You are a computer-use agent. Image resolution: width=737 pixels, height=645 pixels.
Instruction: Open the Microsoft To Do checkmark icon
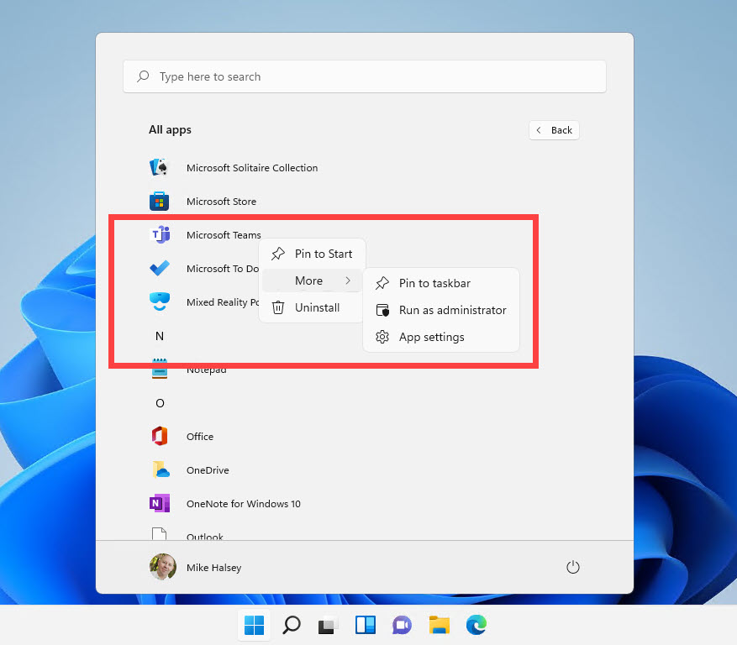[160, 269]
